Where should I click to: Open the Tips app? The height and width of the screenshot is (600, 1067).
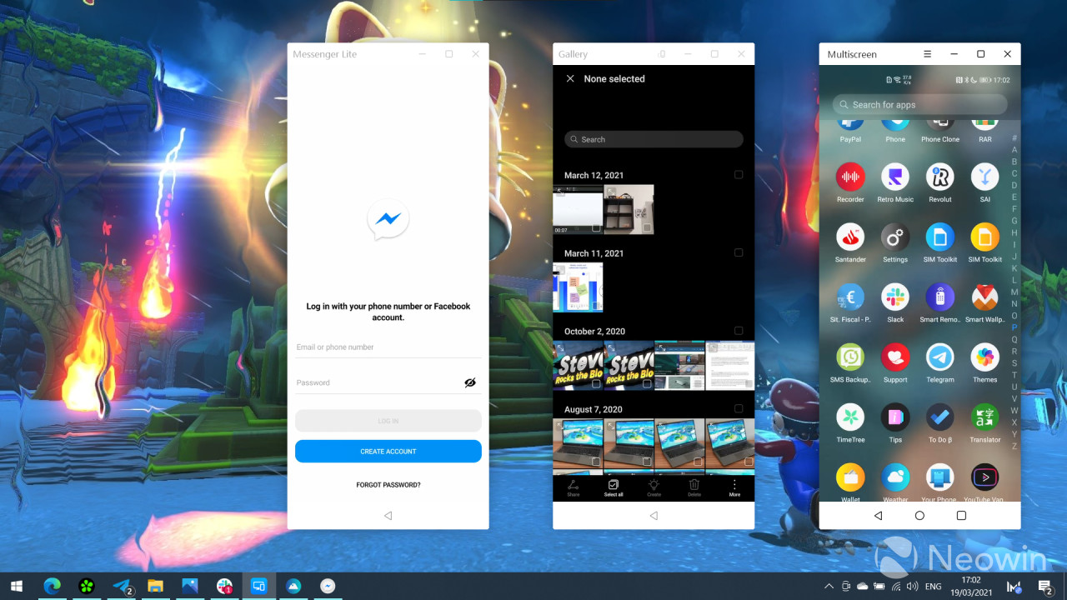895,417
